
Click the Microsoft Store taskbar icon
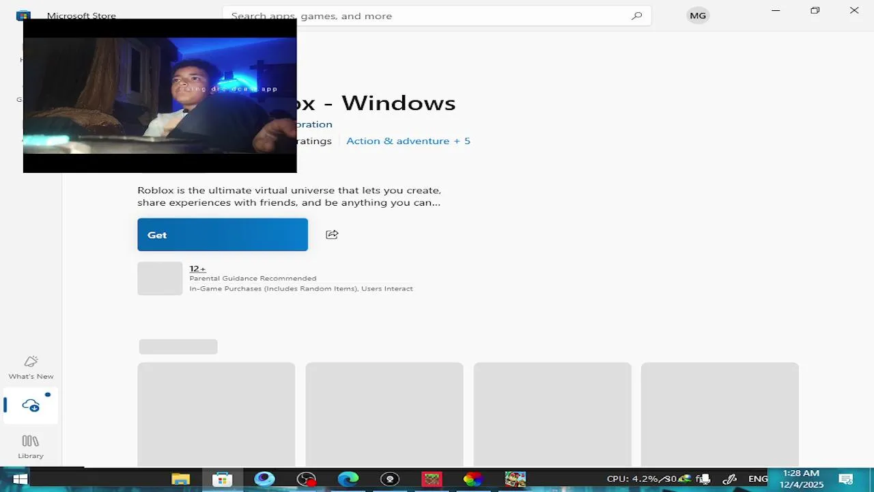(222, 479)
